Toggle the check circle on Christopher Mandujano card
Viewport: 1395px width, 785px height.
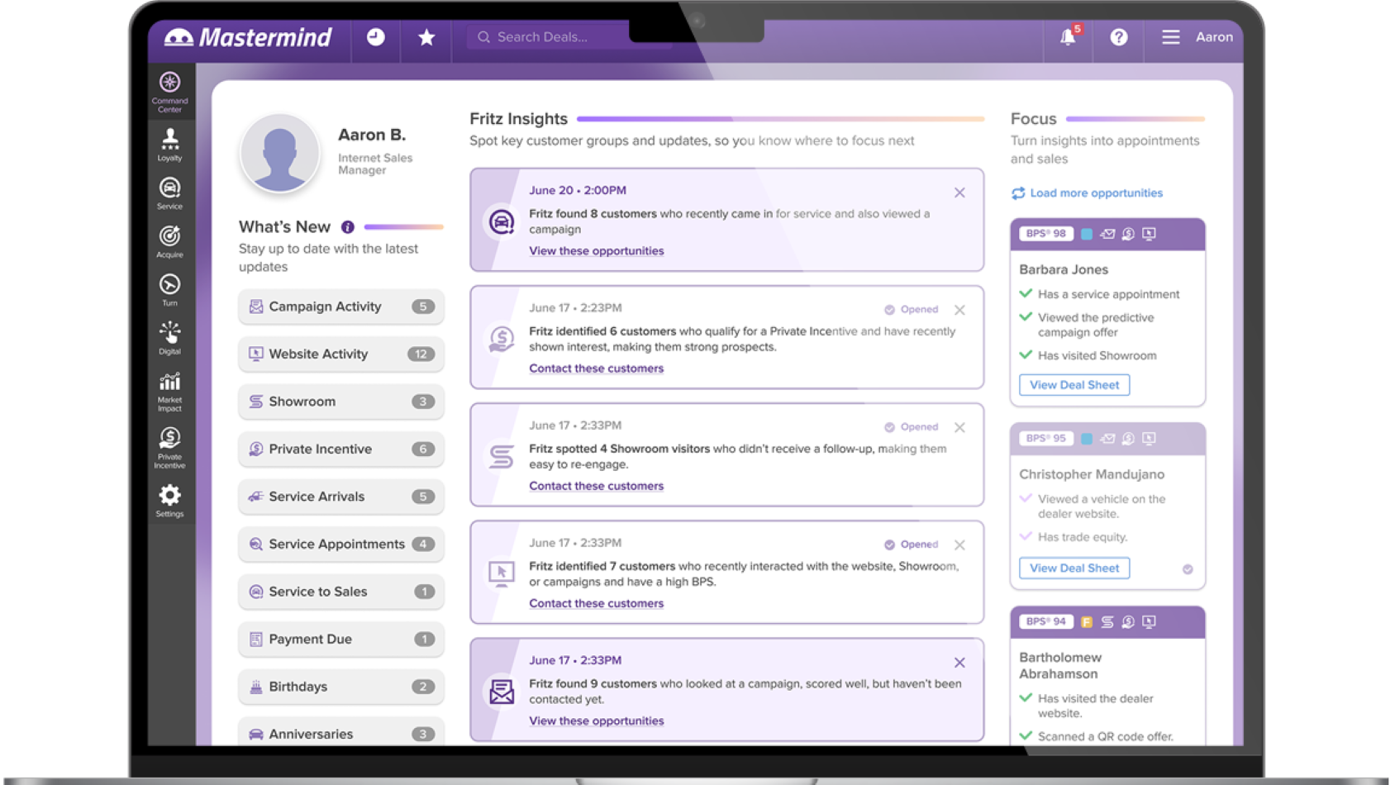tap(1188, 569)
